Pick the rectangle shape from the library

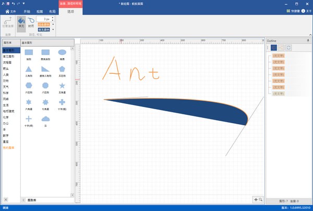(x=29, y=52)
